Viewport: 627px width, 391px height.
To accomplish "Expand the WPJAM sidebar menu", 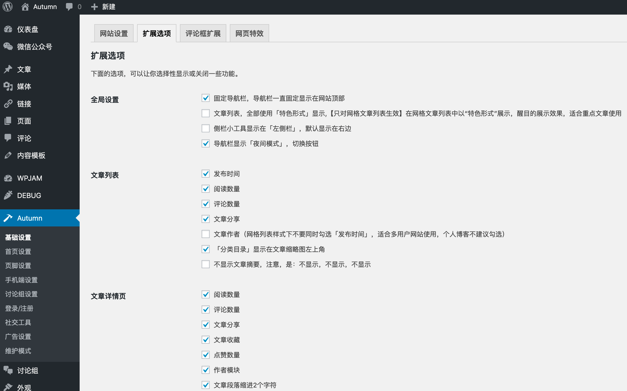I will coord(29,178).
